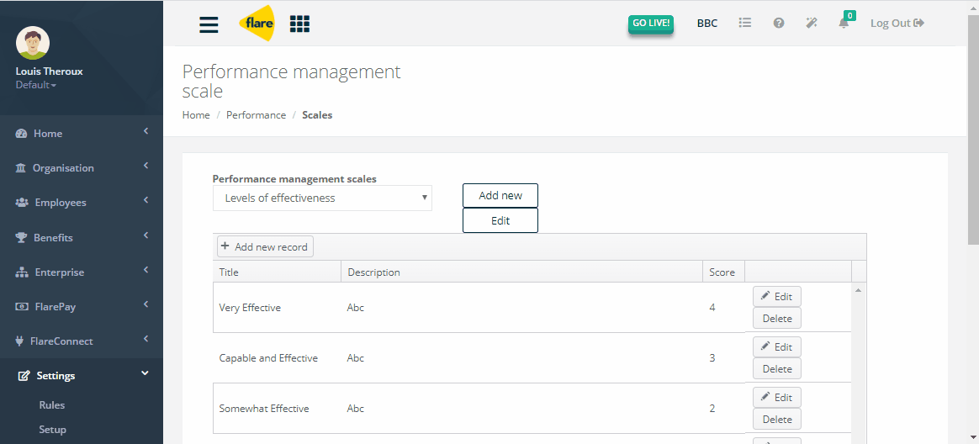Image resolution: width=979 pixels, height=444 pixels.
Task: Click score 4 in the Very Effective row
Action: 712,308
